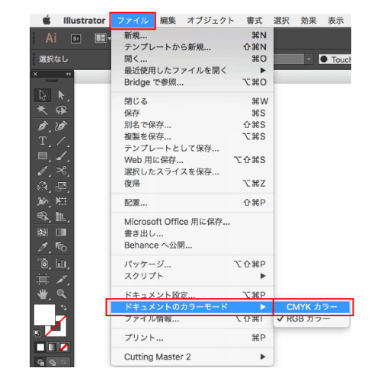Apply None mode button
Screen dimensions: 381x381
64,347
